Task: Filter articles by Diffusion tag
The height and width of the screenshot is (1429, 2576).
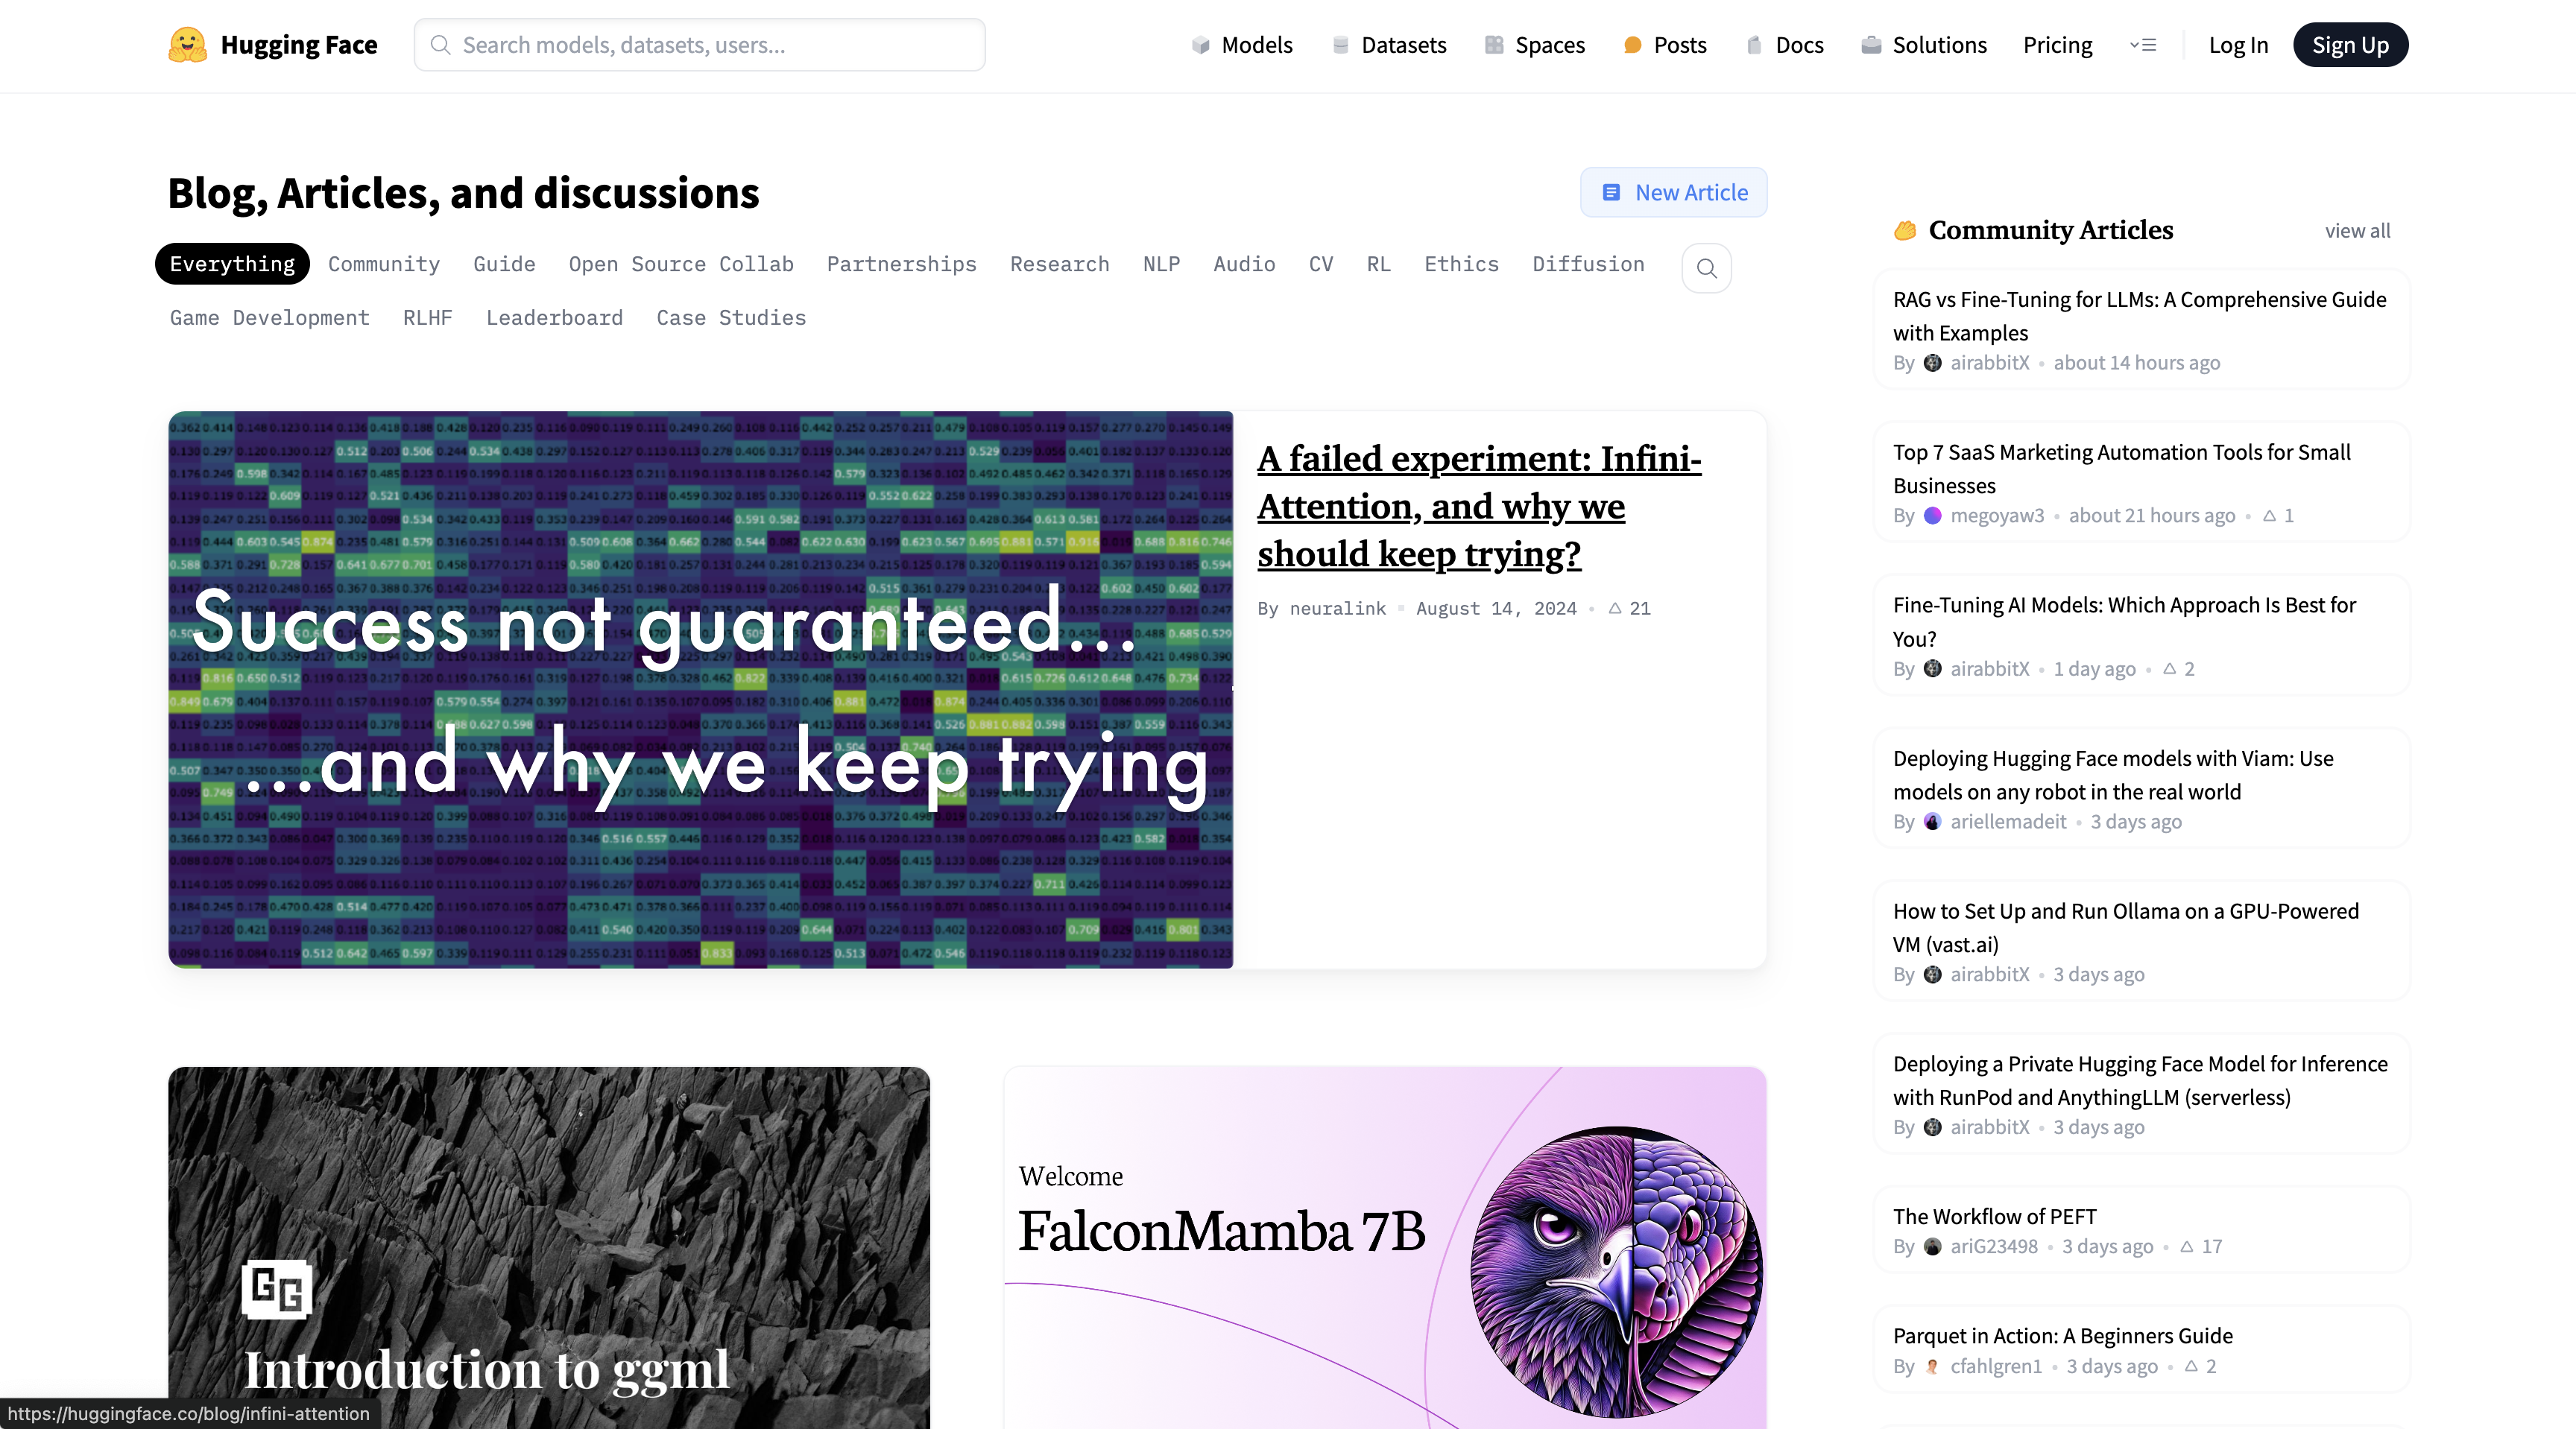Action: coord(1588,264)
